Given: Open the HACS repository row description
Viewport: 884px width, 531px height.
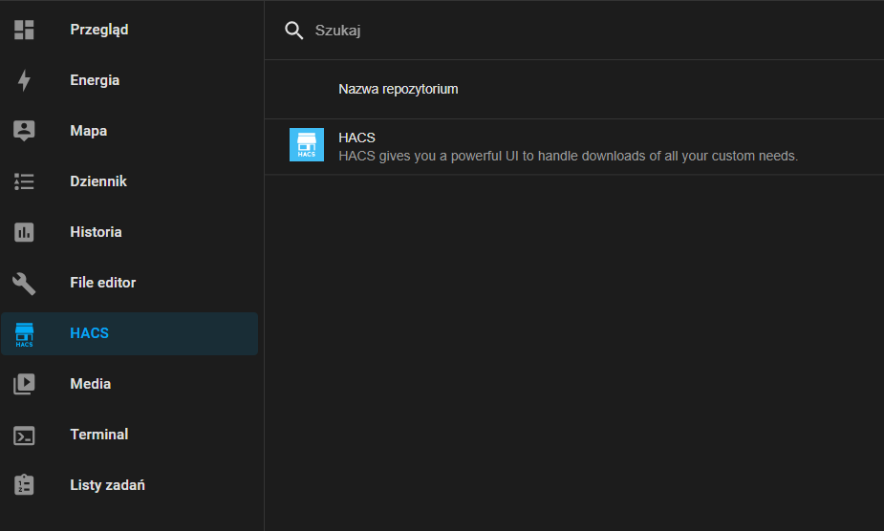Looking at the screenshot, I should [x=569, y=156].
